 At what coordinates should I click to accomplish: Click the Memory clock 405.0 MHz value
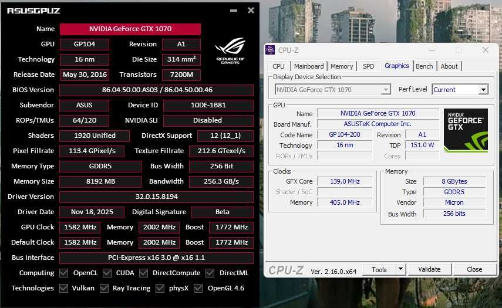[x=345, y=202]
